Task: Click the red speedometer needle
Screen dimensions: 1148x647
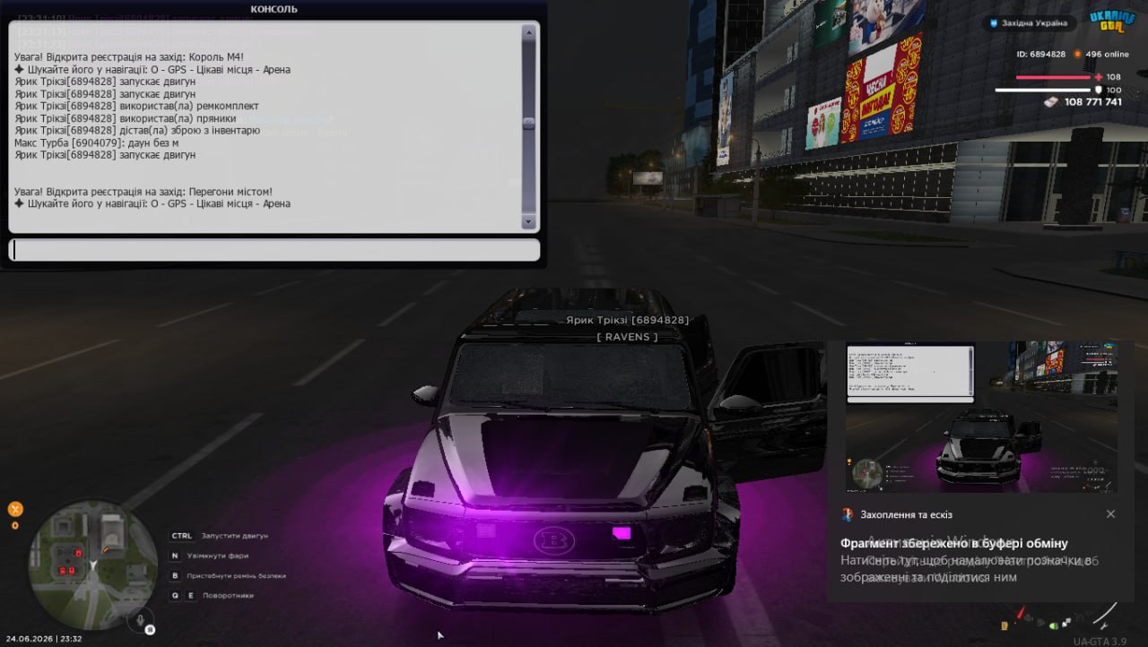Action: pyautogui.click(x=1021, y=611)
